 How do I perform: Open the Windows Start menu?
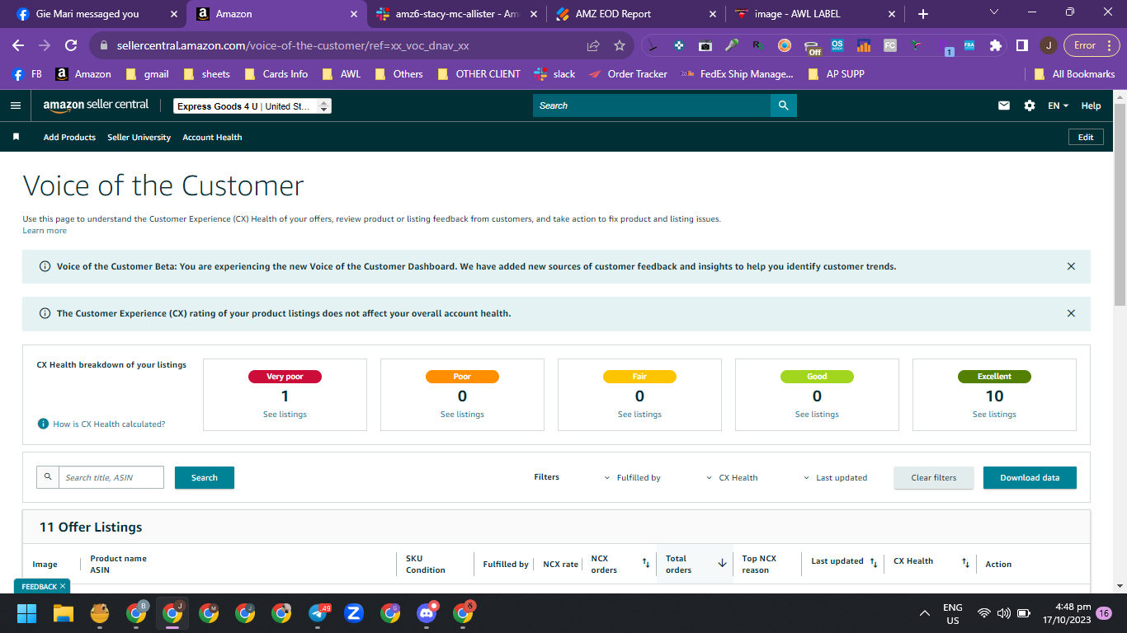click(27, 612)
